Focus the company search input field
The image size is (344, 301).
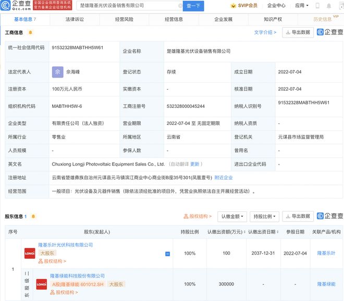128,6
